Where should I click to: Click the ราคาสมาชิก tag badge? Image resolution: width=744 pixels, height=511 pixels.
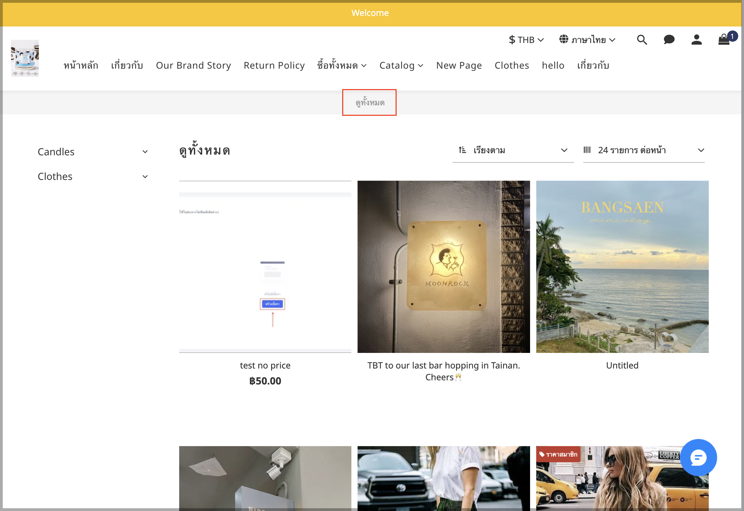click(558, 454)
